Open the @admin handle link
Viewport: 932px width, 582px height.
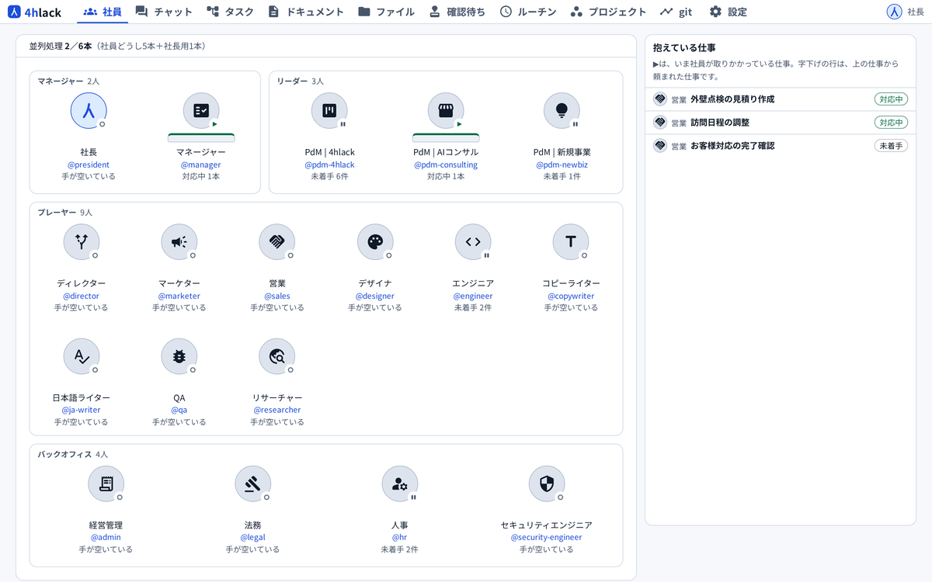[106, 537]
